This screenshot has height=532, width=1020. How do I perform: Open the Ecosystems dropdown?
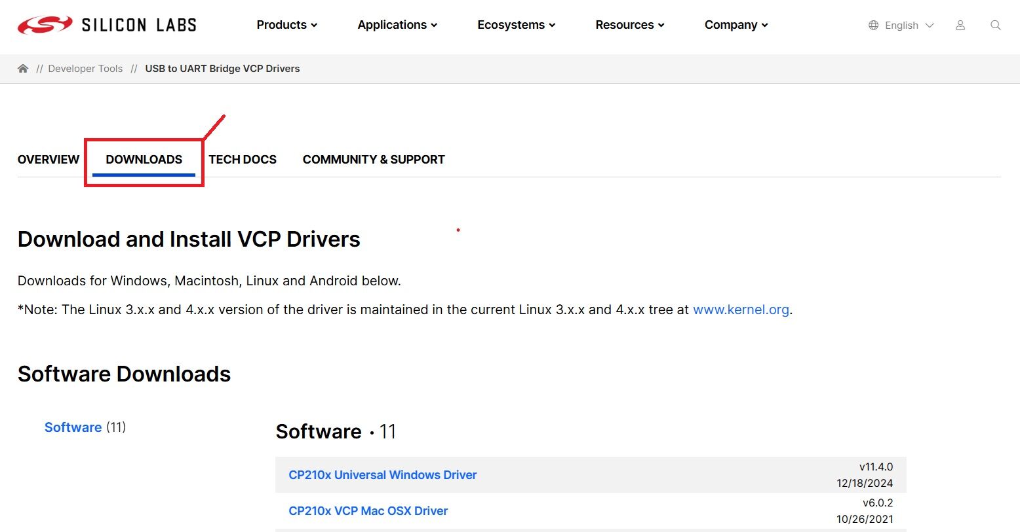point(516,25)
